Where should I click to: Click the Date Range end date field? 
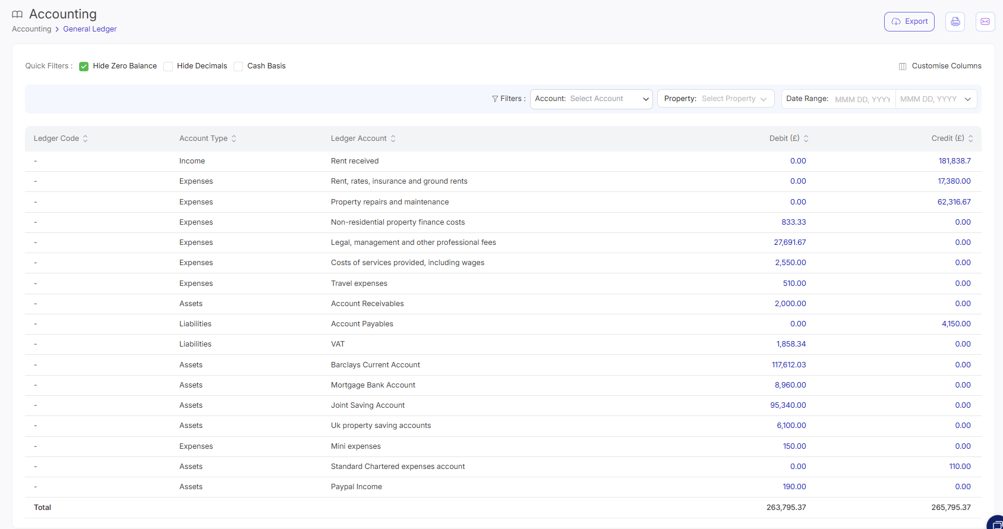coord(929,99)
